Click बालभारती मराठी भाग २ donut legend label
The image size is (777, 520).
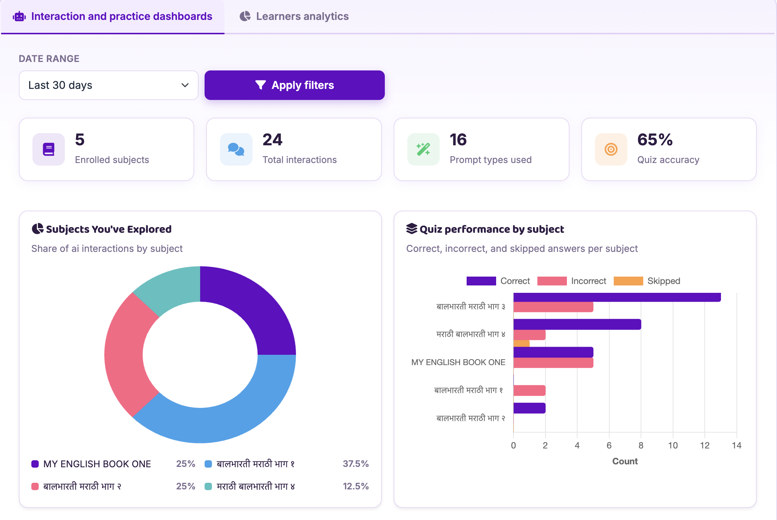[x=83, y=486]
